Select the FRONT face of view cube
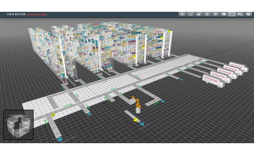Image resolution: width=254 pixels, height=155 pixels. (25, 129)
